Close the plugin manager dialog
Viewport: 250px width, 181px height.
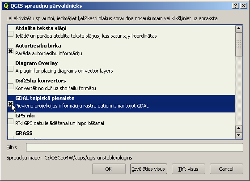click(x=244, y=6)
